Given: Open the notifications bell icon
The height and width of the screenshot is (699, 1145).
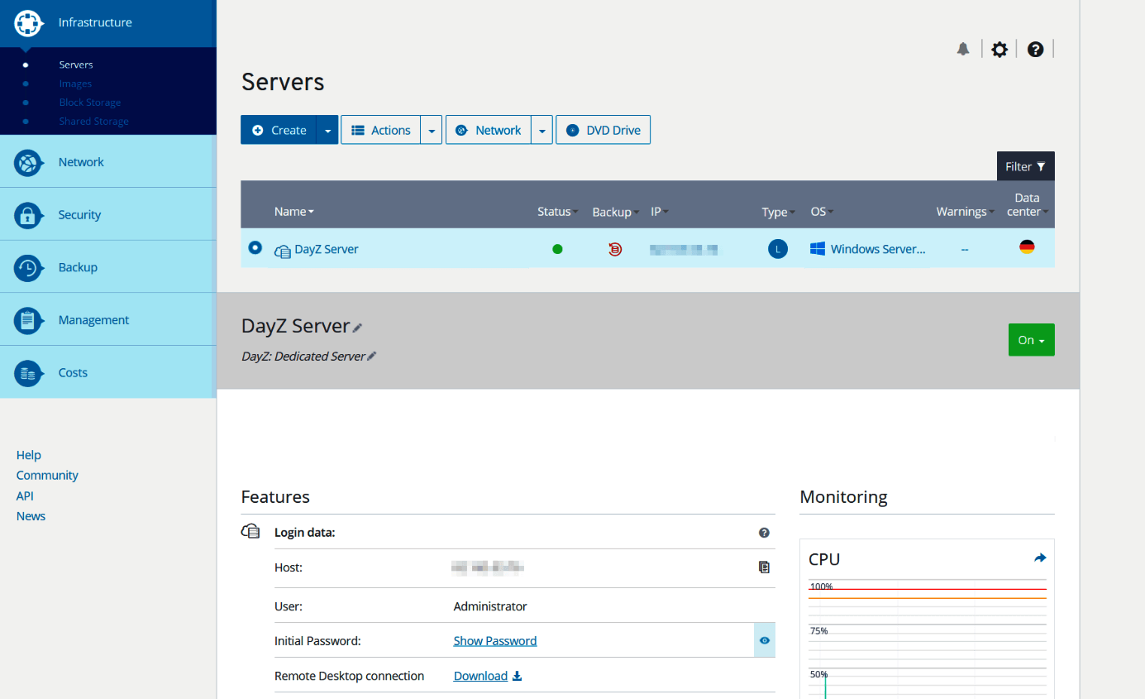Looking at the screenshot, I should (x=962, y=49).
